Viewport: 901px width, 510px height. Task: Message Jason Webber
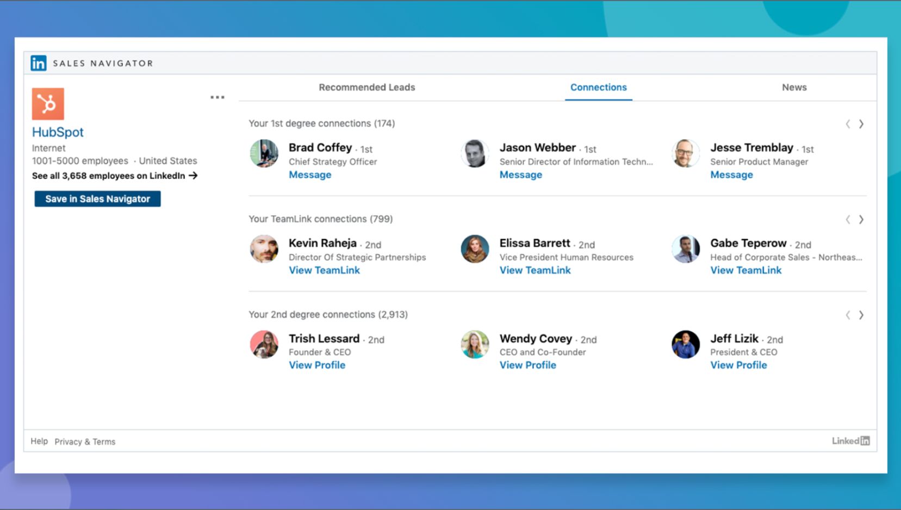520,175
